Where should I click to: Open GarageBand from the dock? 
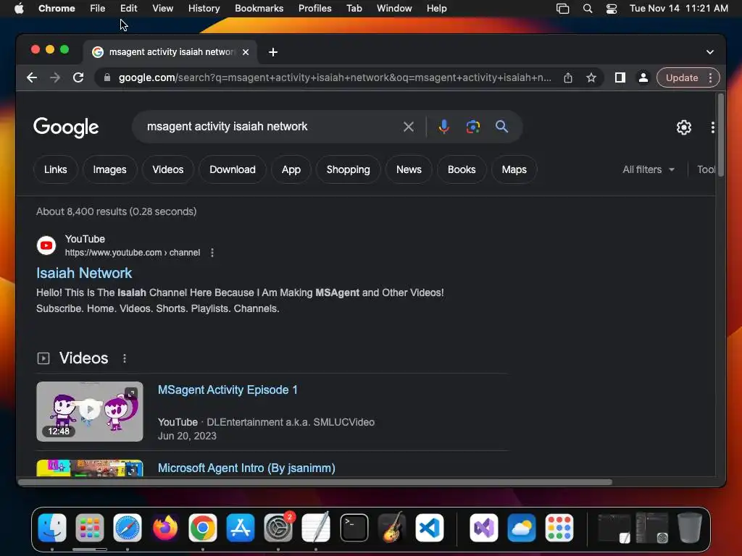click(x=392, y=528)
